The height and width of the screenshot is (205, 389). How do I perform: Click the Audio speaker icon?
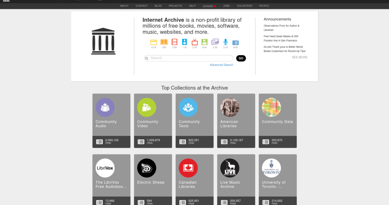184,42
